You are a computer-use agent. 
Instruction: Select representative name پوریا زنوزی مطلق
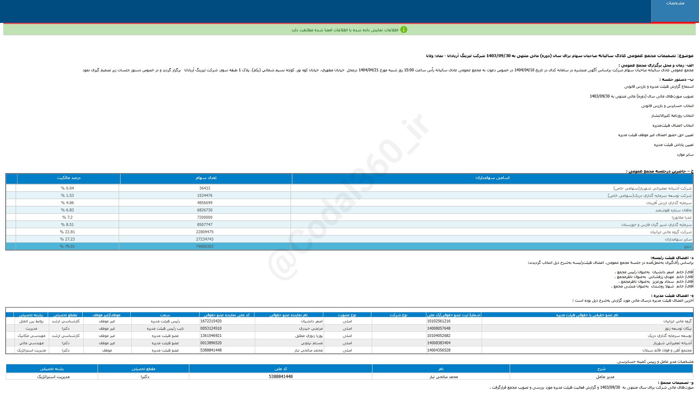(309, 336)
